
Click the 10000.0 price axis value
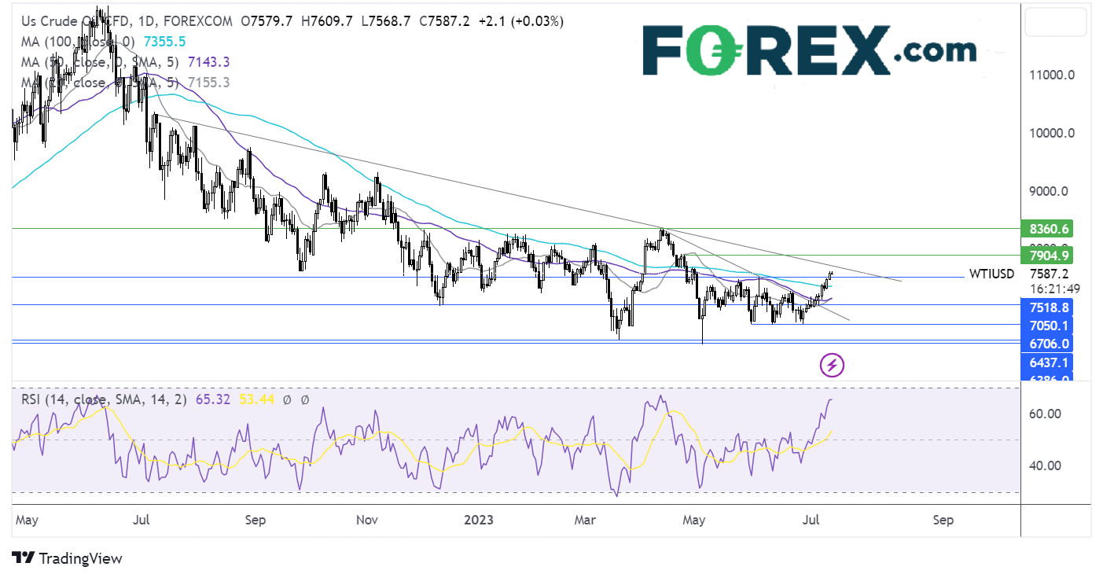click(x=1052, y=133)
